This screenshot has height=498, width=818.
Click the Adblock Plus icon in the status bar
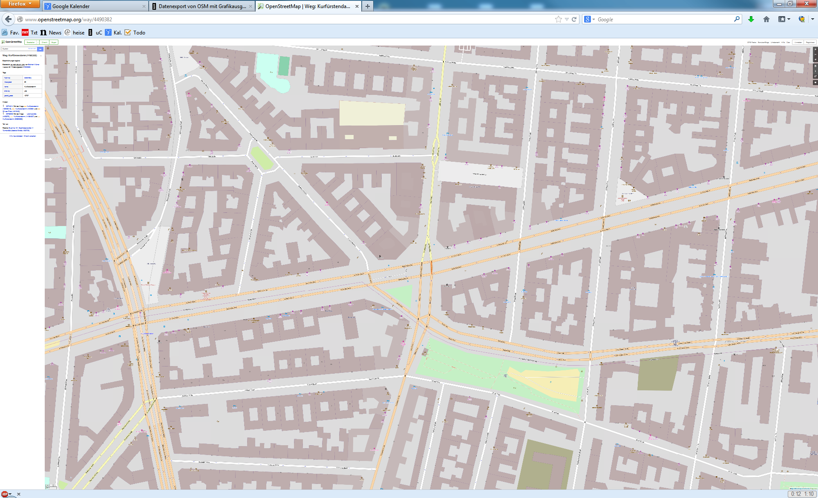(5, 494)
